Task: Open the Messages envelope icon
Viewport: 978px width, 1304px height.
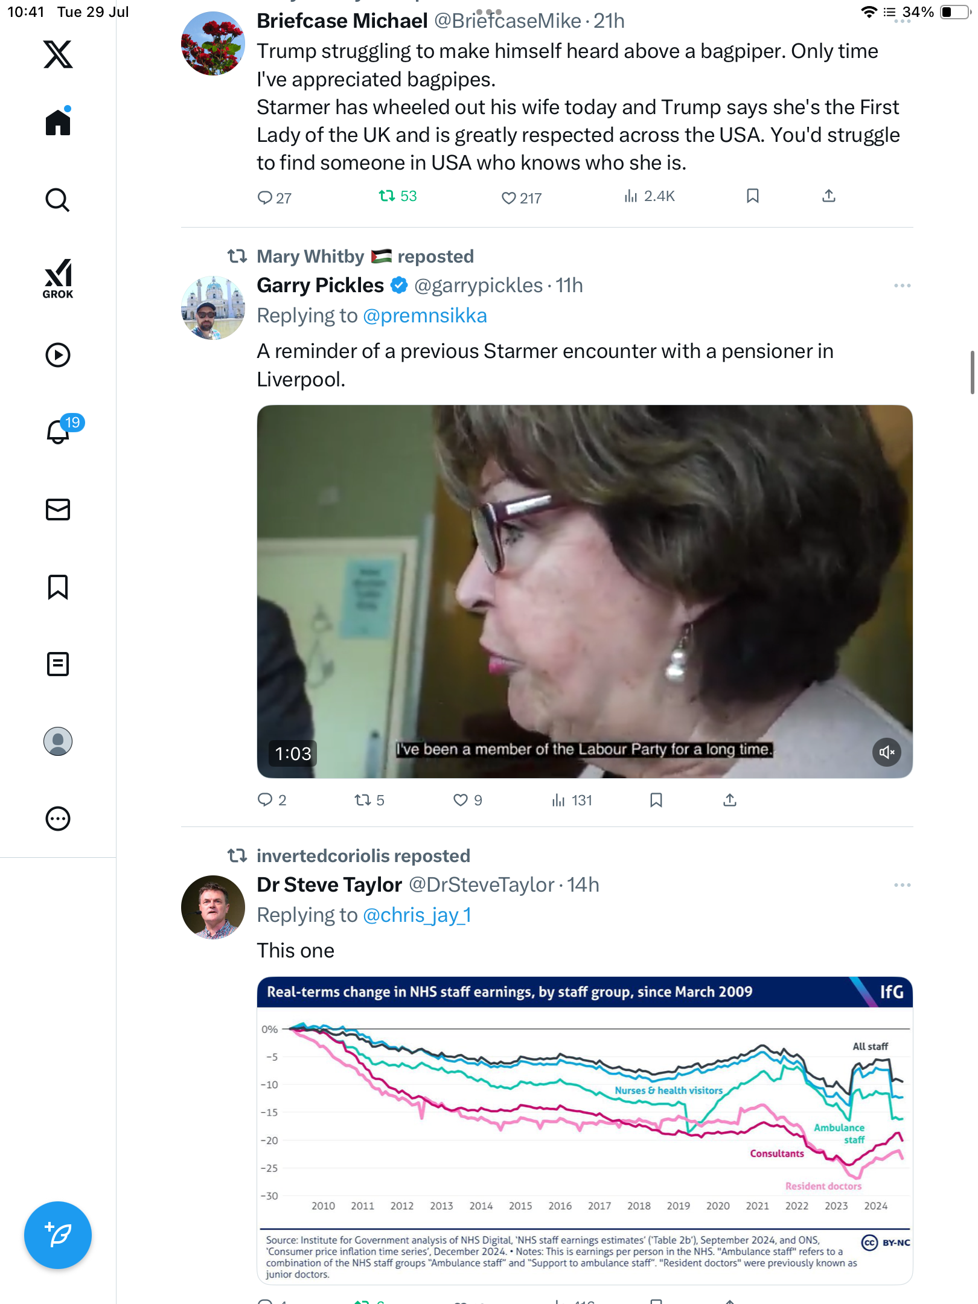Action: click(58, 510)
